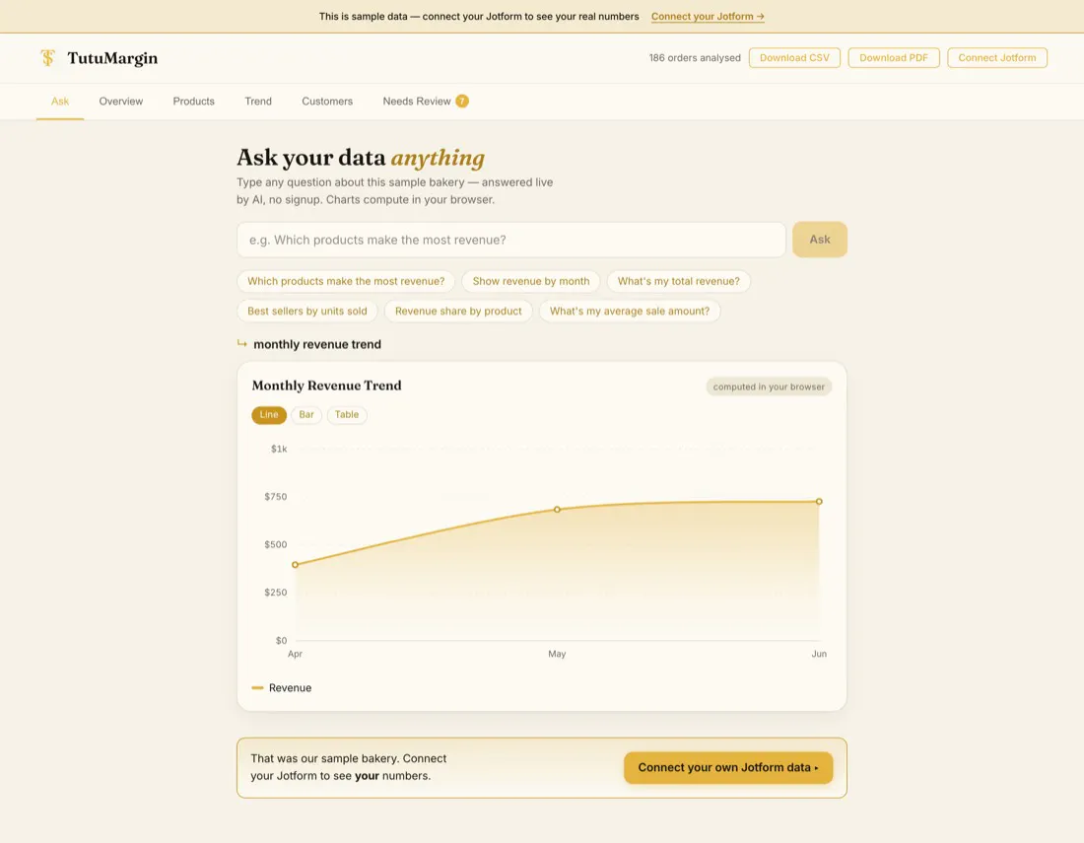Select 'Show revenue by month' suggestion
The height and width of the screenshot is (843, 1084).
[x=531, y=281]
